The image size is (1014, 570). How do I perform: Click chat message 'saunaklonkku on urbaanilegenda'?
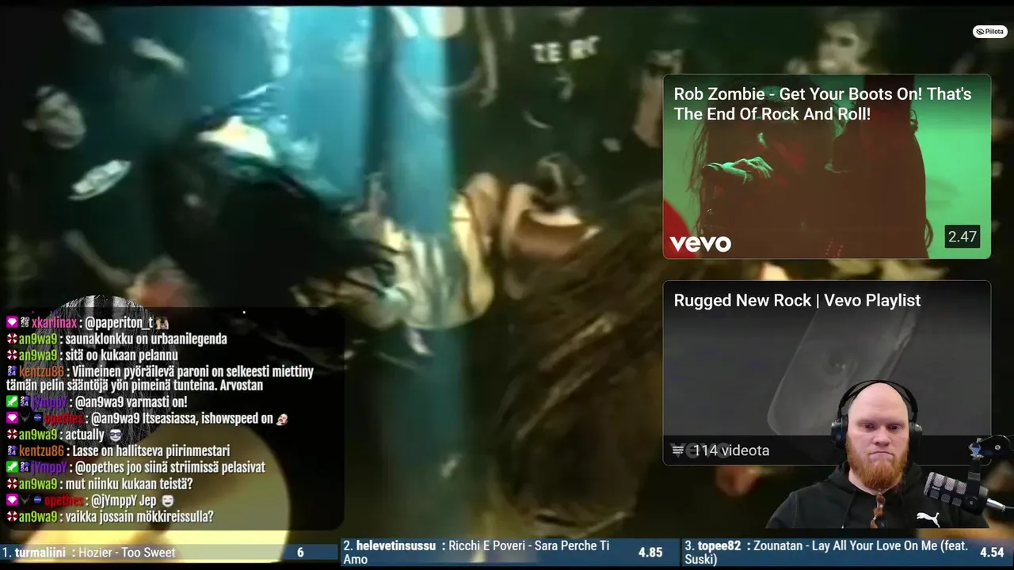click(147, 339)
